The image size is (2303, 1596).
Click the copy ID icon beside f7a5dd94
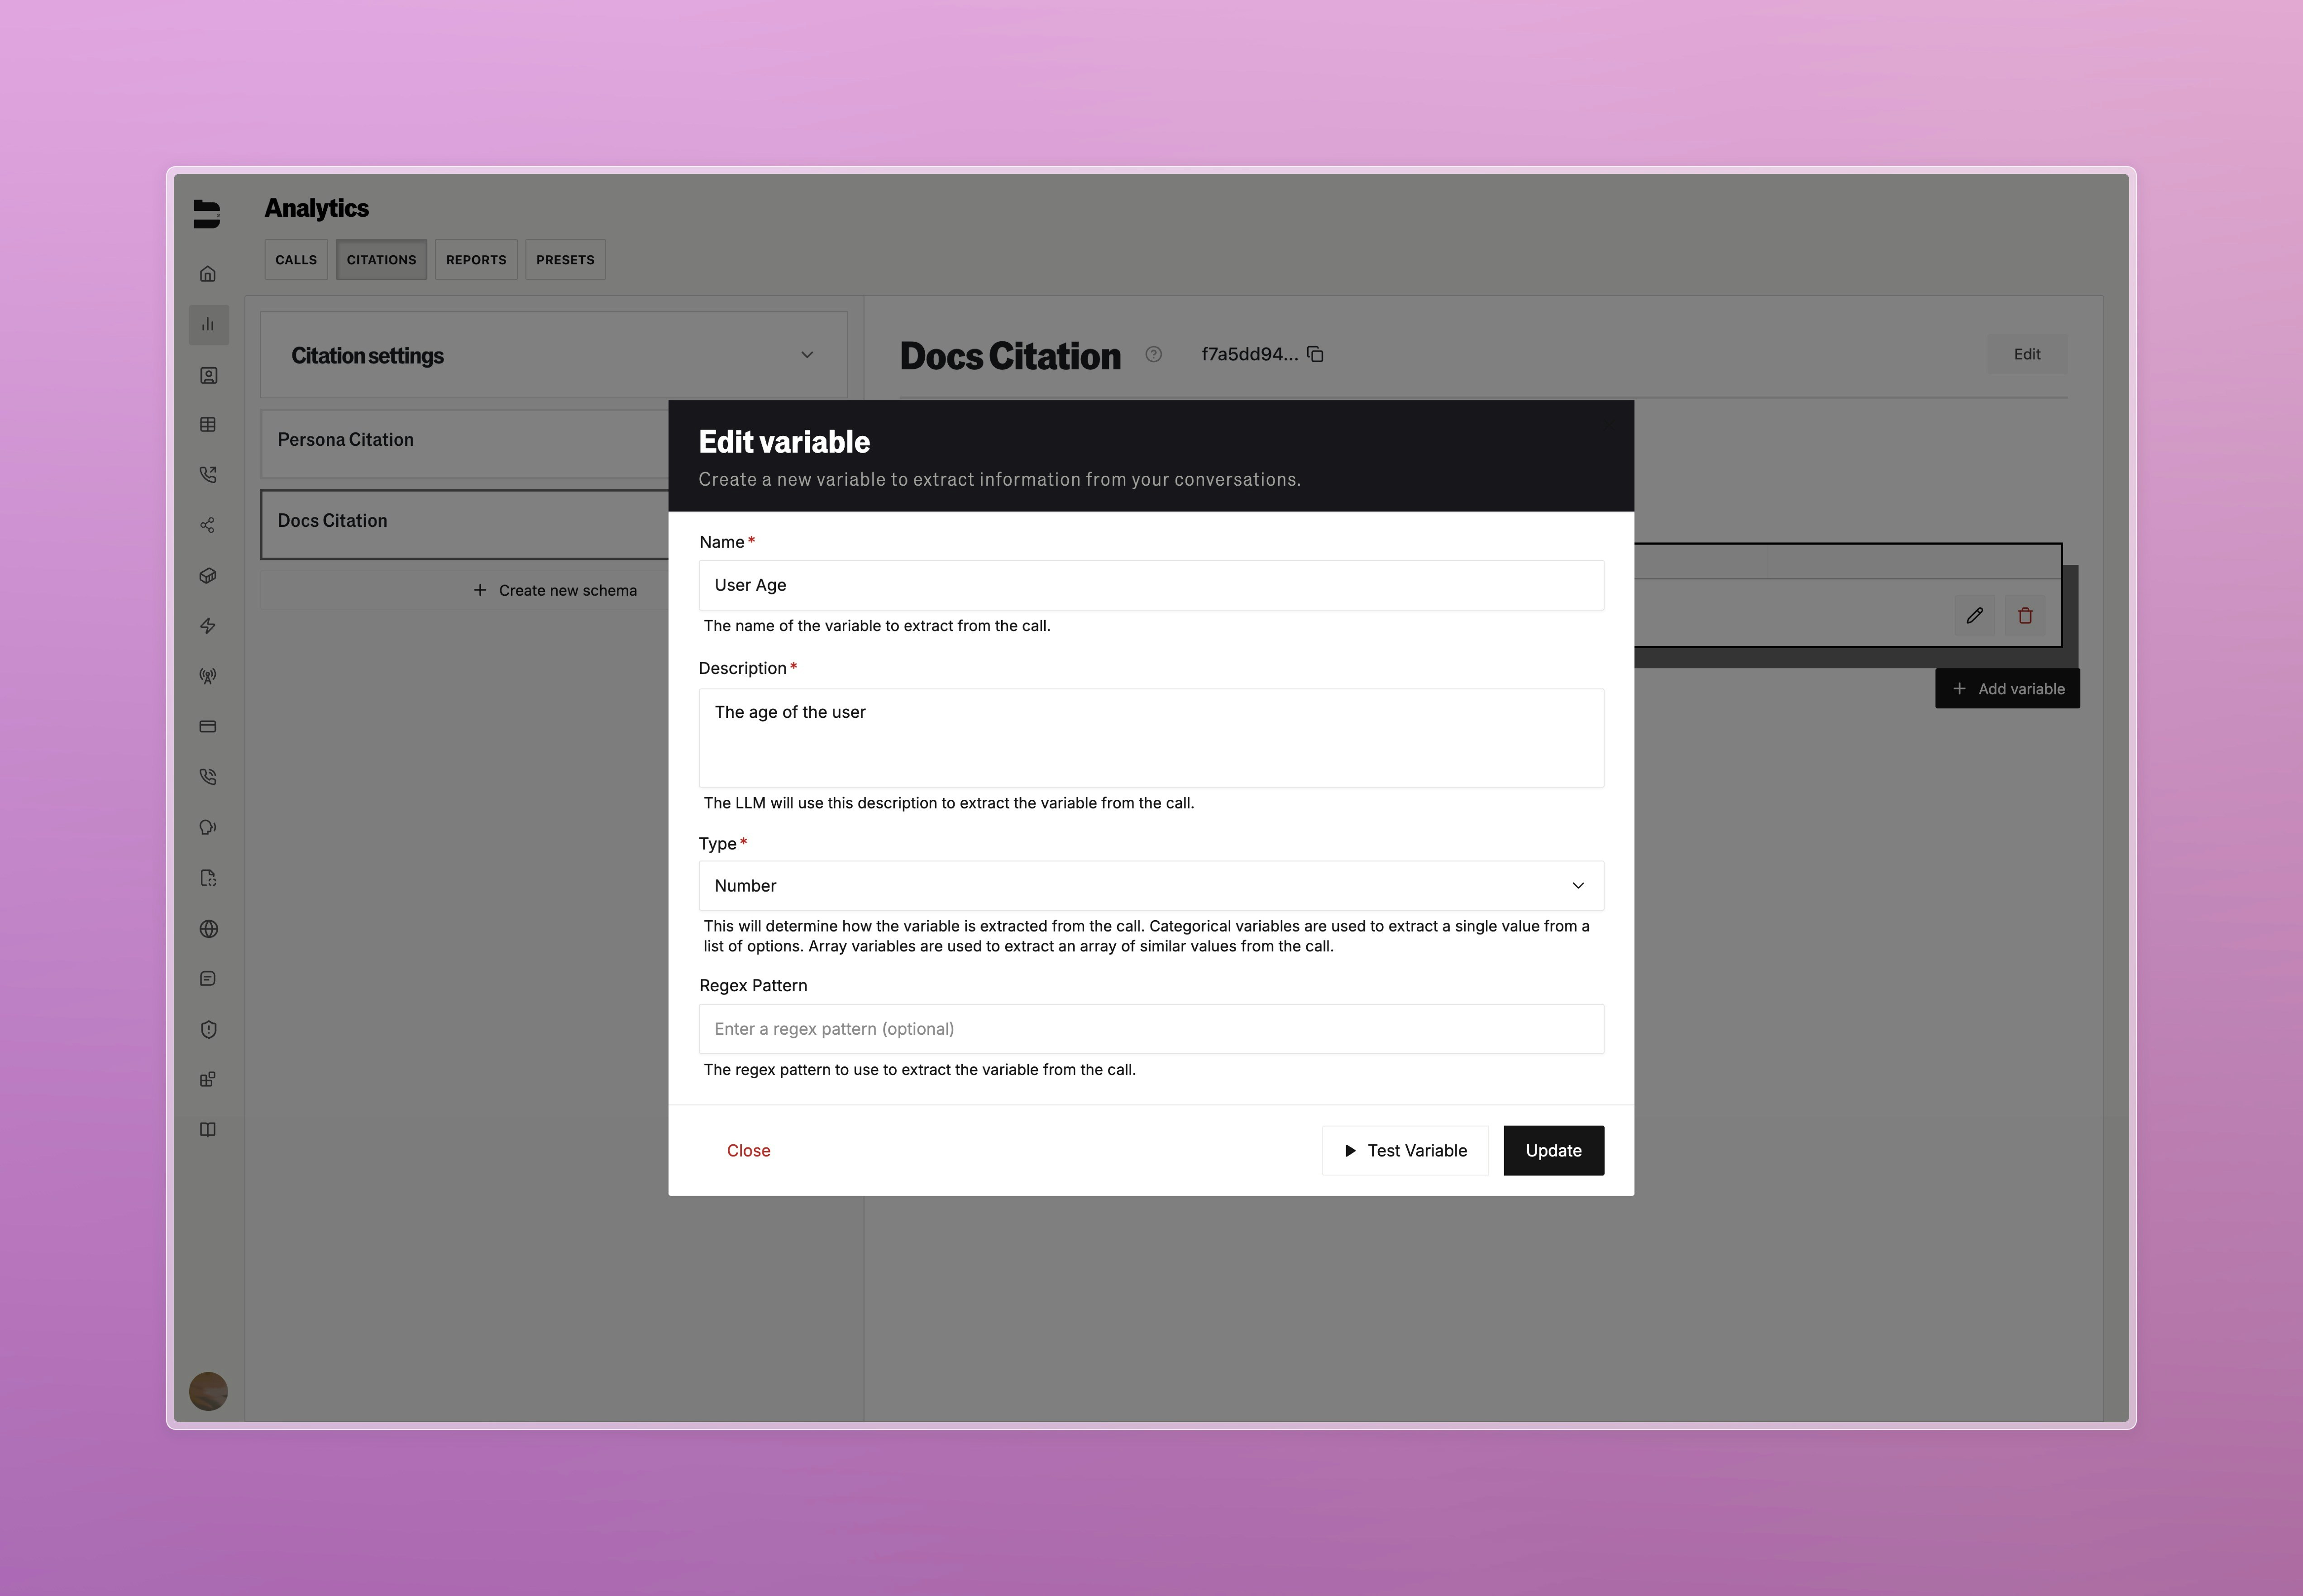point(1315,354)
